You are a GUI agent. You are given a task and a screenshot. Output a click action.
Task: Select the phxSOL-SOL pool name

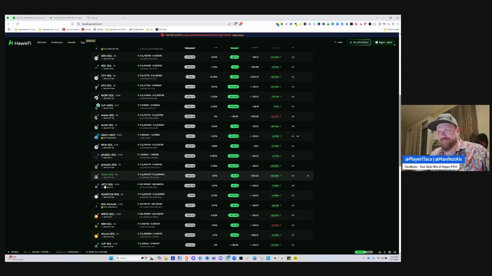pyautogui.click(x=108, y=154)
